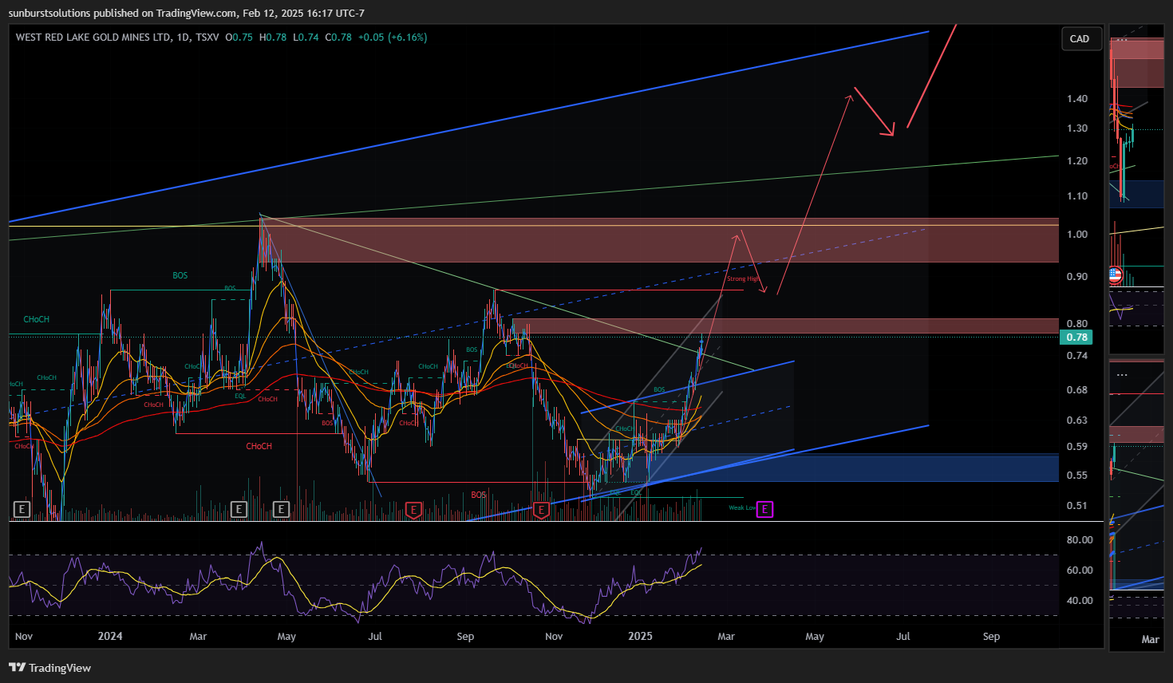The height and width of the screenshot is (683, 1173).
Task: Click the 40.00 RSI axis label
Action: coord(1080,600)
